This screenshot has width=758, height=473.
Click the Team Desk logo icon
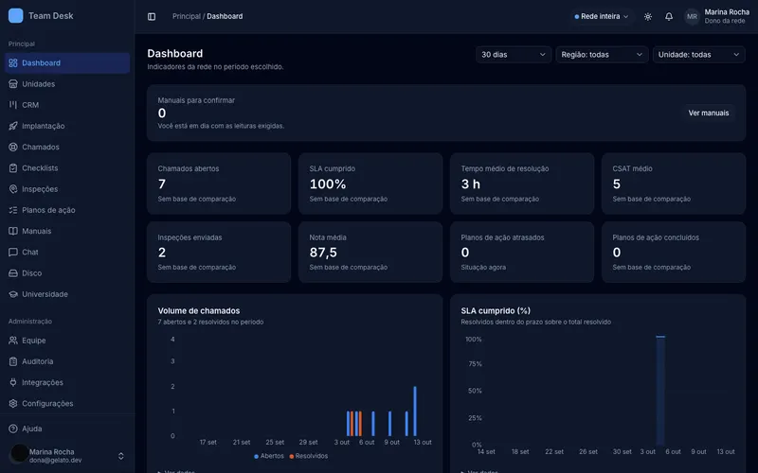[x=15, y=15]
